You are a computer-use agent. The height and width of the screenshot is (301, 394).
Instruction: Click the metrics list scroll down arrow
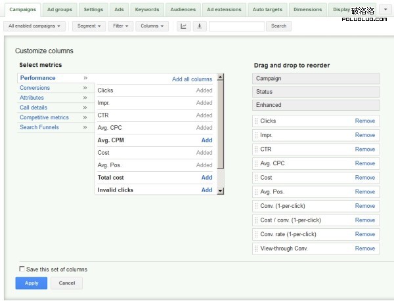coord(220,191)
